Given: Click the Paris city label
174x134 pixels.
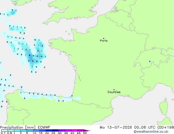Looking at the screenshot, I should click(104, 41).
